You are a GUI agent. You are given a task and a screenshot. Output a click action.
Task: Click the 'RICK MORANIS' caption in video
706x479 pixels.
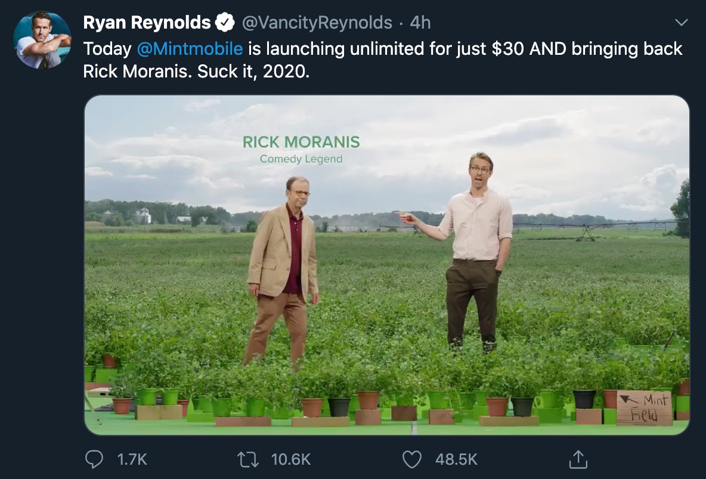pyautogui.click(x=301, y=142)
